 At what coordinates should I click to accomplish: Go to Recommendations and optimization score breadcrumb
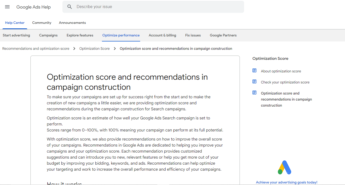click(x=36, y=49)
